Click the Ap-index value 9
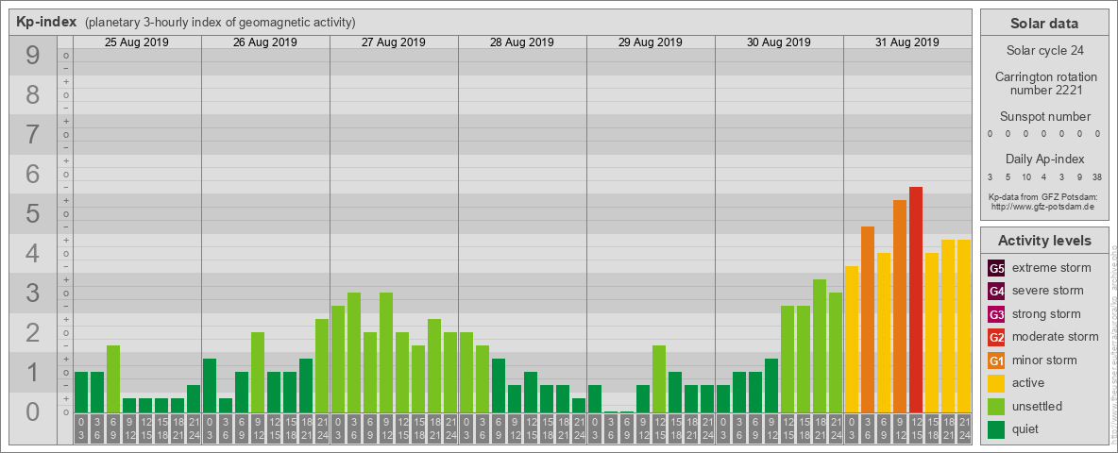This screenshot has height=453, width=1118. (1080, 176)
